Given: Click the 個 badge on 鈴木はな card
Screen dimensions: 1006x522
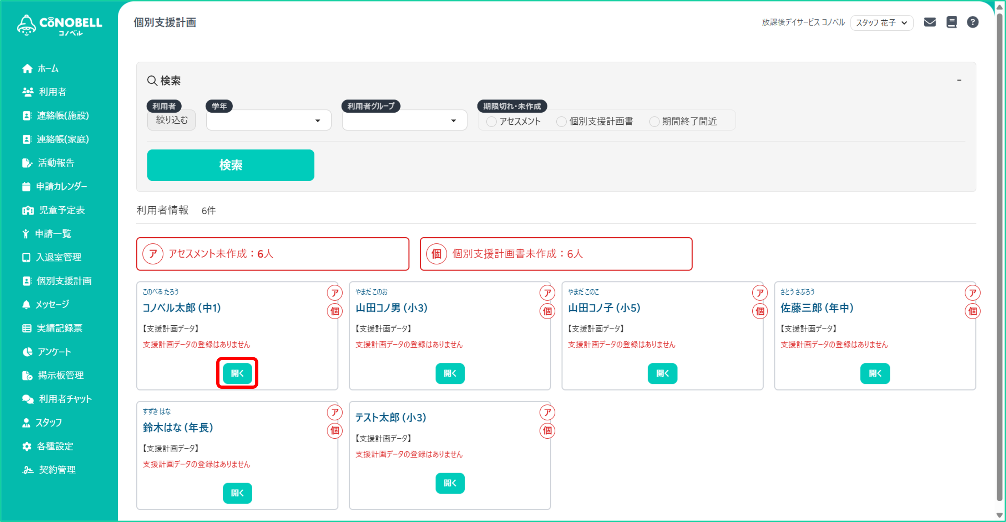Looking at the screenshot, I should [x=335, y=431].
